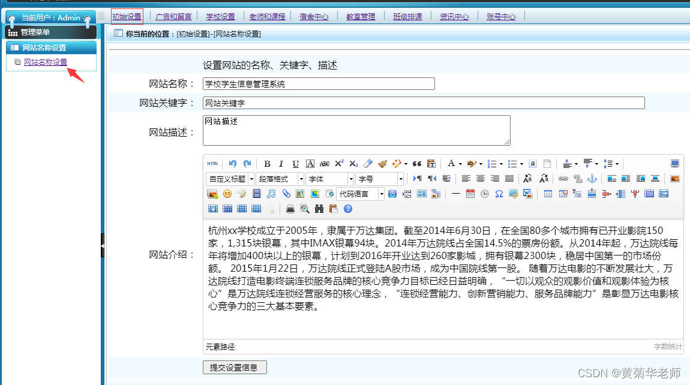Open 教室管理 tab
This screenshot has height=385, width=690.
click(x=361, y=17)
